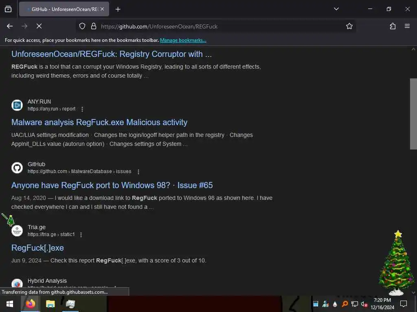Screen dimensions: 417x312
Task: Open more options for GitHub result
Action: click(138, 172)
